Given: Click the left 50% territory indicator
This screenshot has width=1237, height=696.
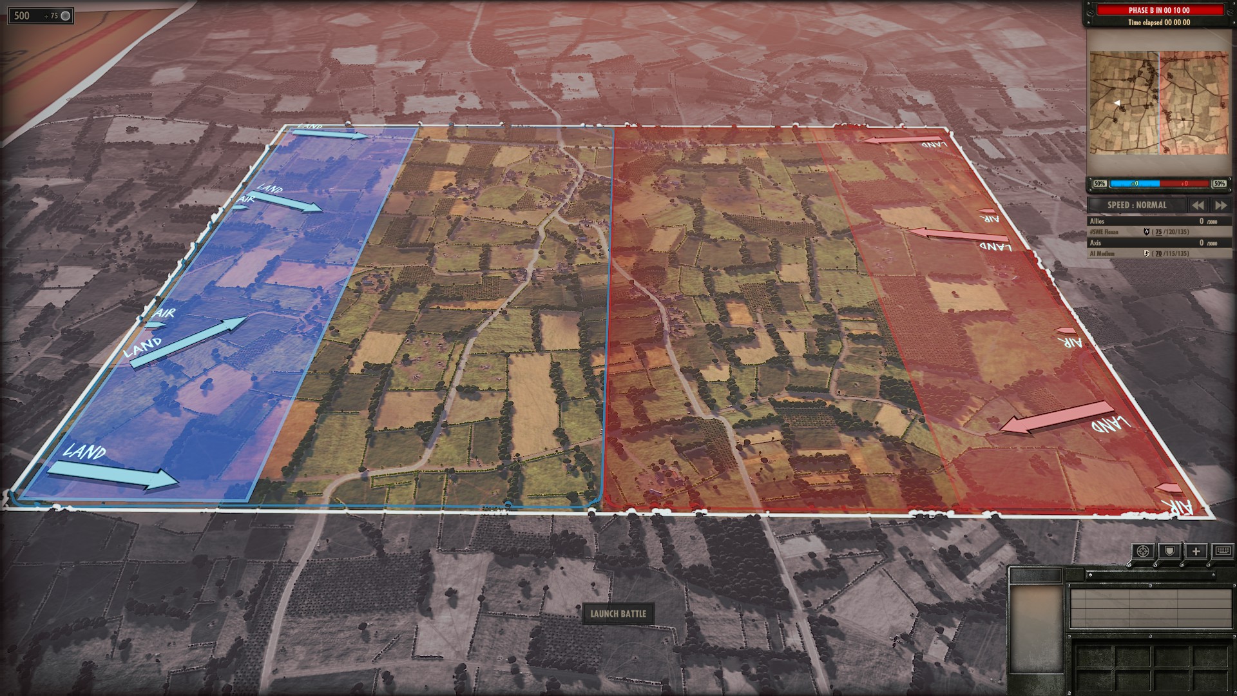Looking at the screenshot, I should coord(1099,184).
